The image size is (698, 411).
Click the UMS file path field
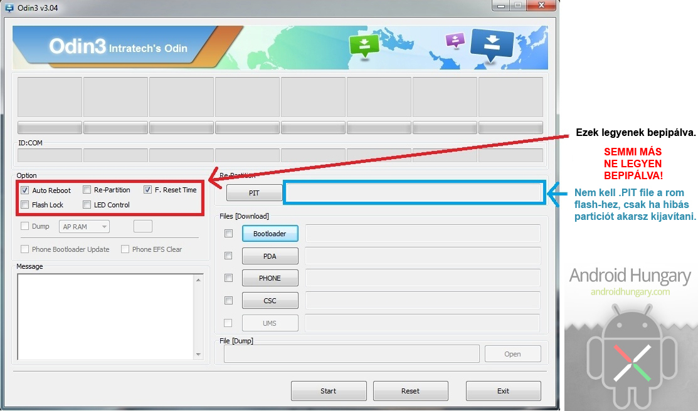[423, 323]
